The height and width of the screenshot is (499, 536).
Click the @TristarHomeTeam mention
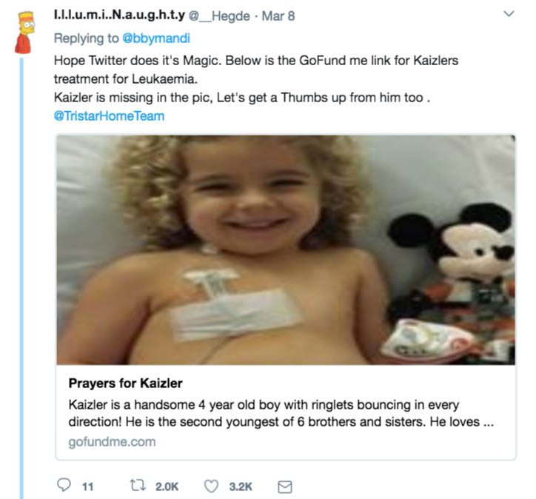click(110, 115)
